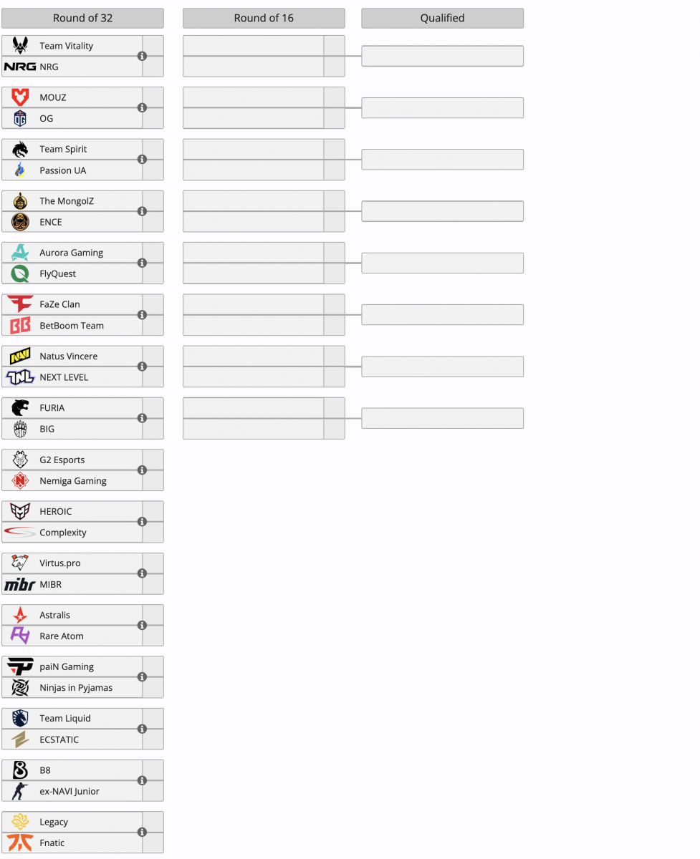The image size is (700, 859).
Task: Click the Team Vitality logo icon
Action: [20, 46]
